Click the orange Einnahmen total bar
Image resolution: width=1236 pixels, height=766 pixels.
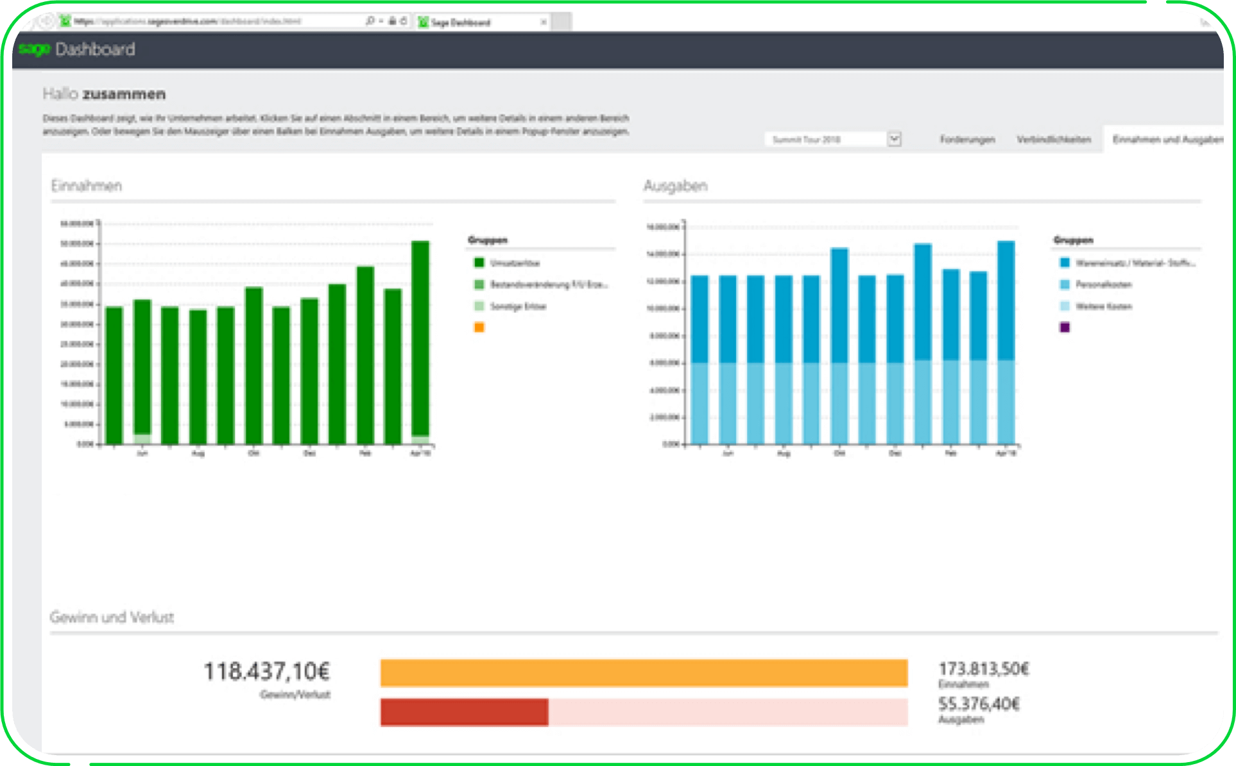pos(644,673)
